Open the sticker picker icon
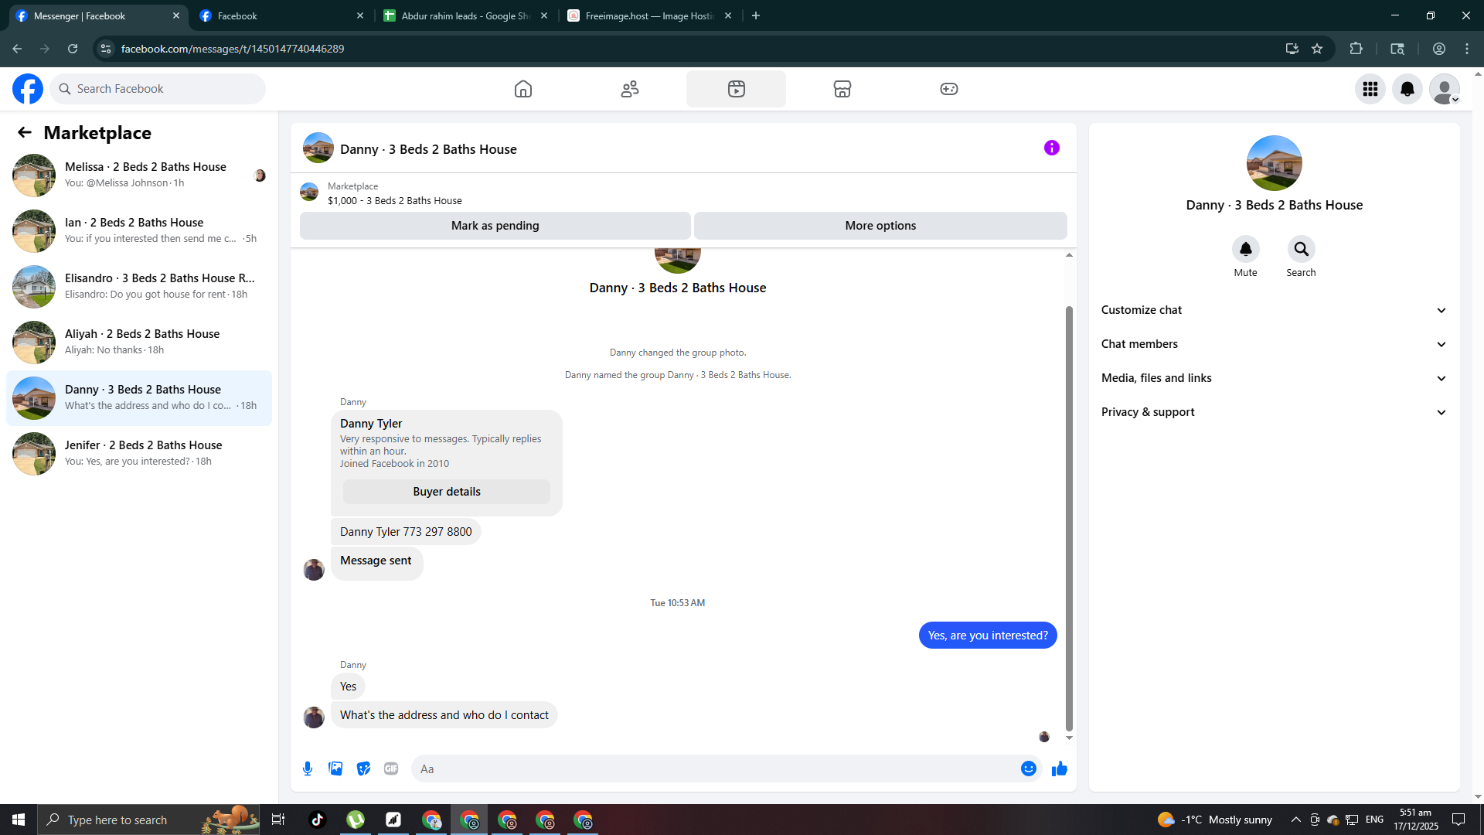This screenshot has width=1484, height=835. [363, 769]
